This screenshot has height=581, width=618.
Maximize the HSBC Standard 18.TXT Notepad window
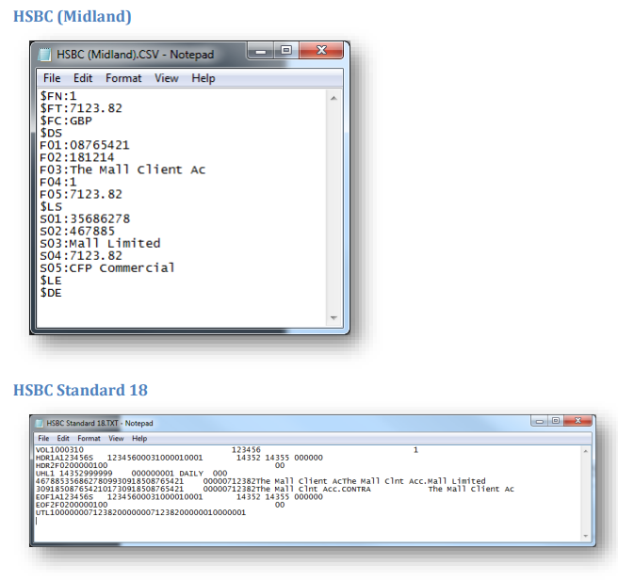point(556,421)
